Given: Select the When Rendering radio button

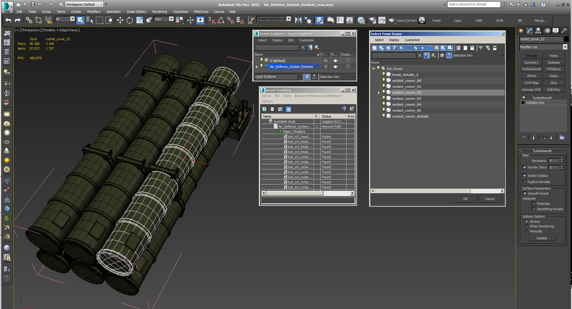Looking at the screenshot, I should [x=526, y=226].
